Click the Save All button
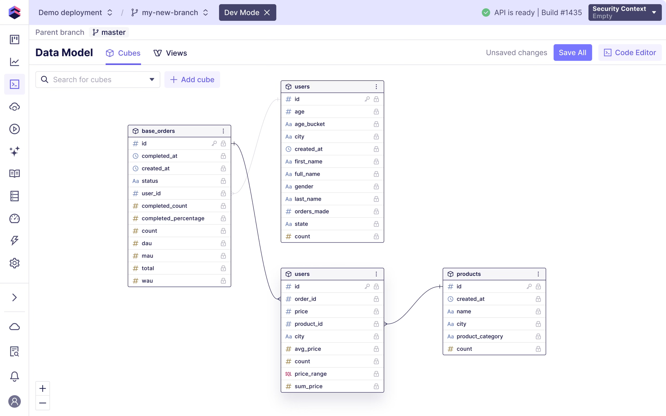 tap(572, 53)
